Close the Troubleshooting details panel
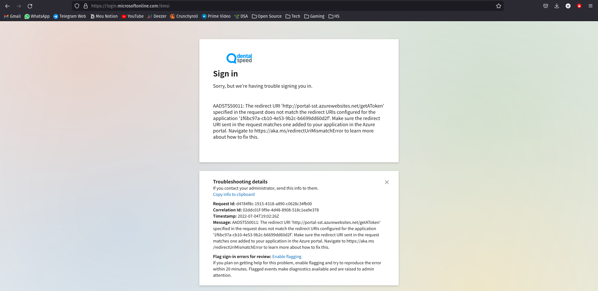Viewport: 598px width, 291px height. pyautogui.click(x=387, y=182)
